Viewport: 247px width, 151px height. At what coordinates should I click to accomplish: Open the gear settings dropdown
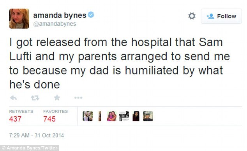pyautogui.click(x=192, y=16)
